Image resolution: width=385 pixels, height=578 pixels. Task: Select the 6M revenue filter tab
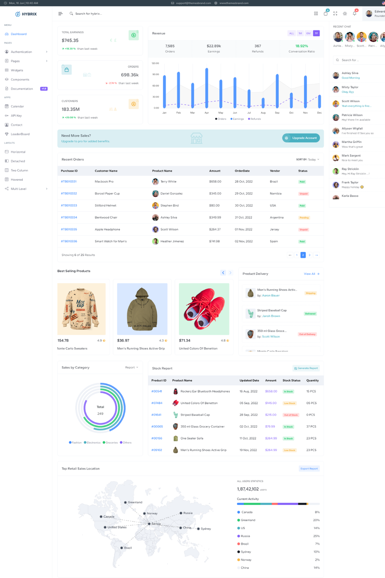(x=308, y=34)
